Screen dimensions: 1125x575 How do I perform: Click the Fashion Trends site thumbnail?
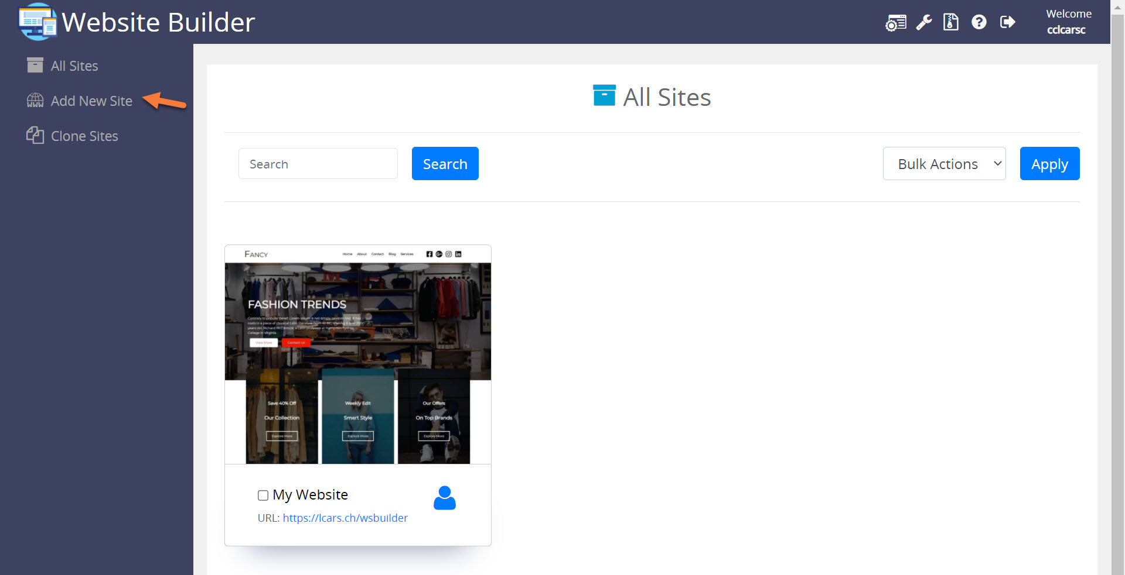click(x=357, y=354)
